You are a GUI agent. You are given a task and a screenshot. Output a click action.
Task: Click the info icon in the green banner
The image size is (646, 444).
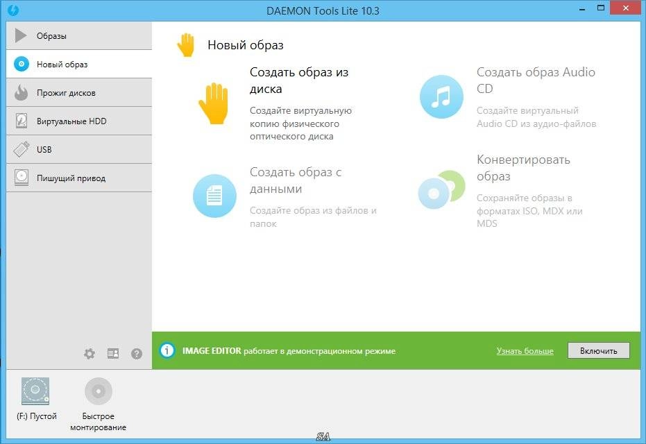coord(167,350)
